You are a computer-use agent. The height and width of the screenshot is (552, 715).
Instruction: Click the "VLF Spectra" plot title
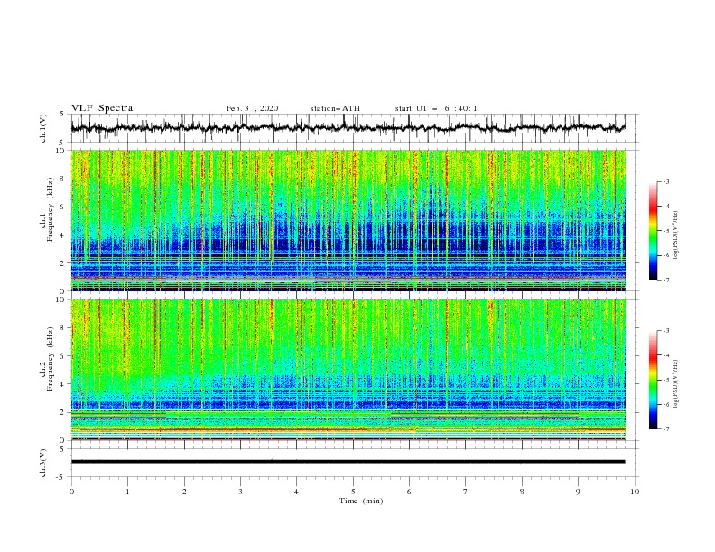102,108
